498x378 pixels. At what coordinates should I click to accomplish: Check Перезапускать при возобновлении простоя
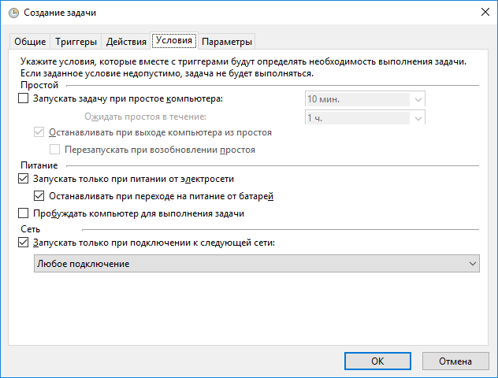point(54,149)
